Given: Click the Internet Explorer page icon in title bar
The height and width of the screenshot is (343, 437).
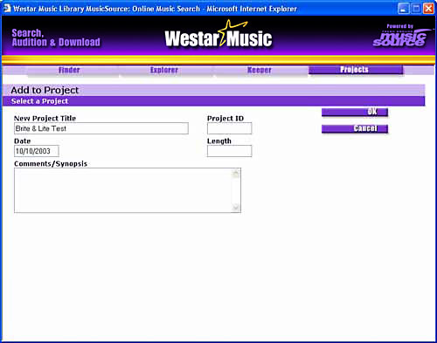Looking at the screenshot, I should point(7,9).
